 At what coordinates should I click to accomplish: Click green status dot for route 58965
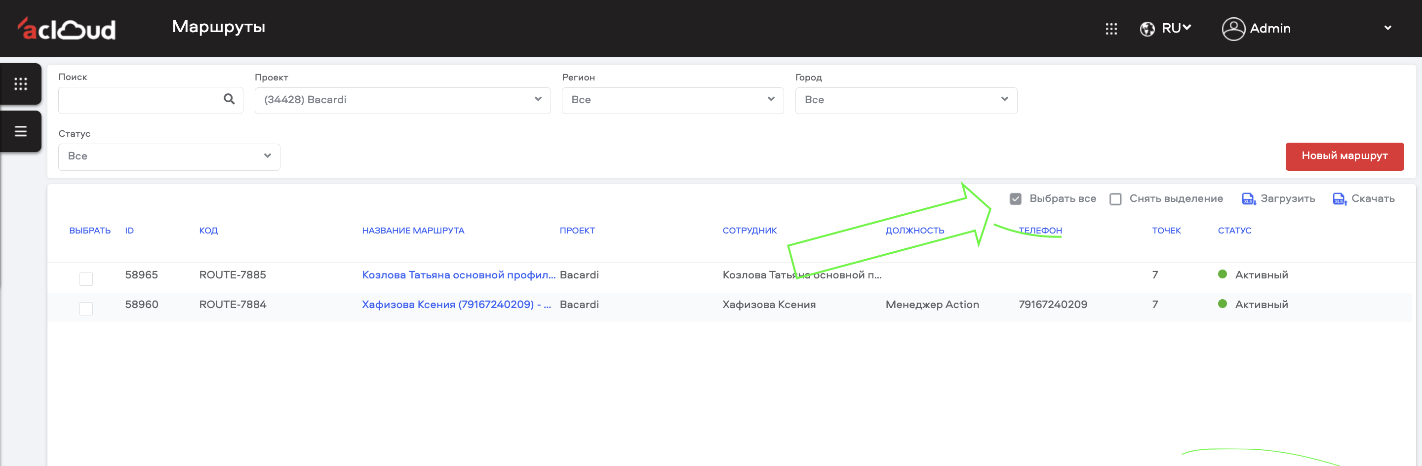[1222, 274]
